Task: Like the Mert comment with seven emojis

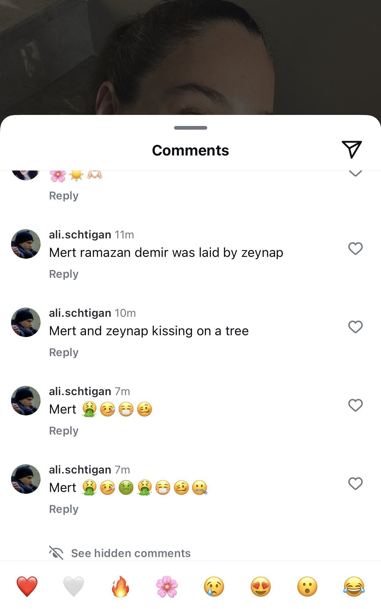Action: [355, 483]
